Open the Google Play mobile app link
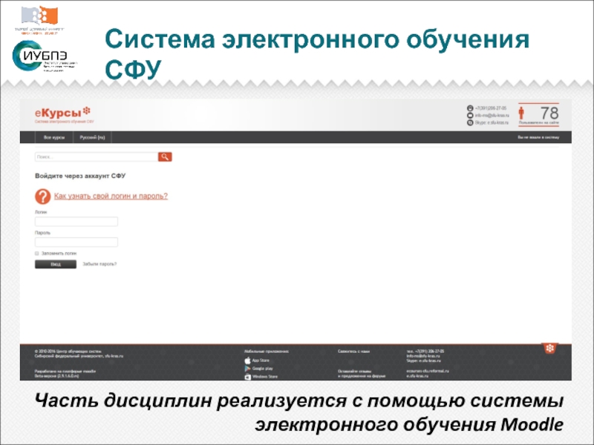The height and width of the screenshot is (445, 594). click(x=257, y=369)
